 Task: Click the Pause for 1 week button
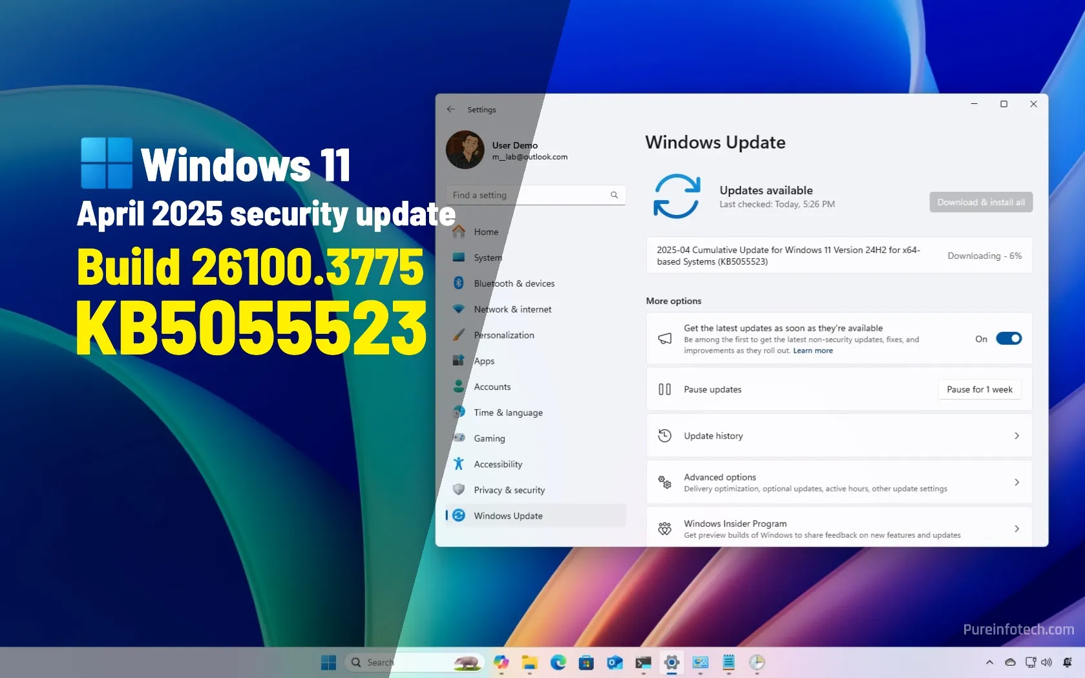[x=979, y=389]
